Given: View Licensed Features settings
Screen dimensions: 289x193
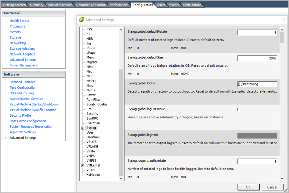Looking at the screenshot, I should coord(22,82).
